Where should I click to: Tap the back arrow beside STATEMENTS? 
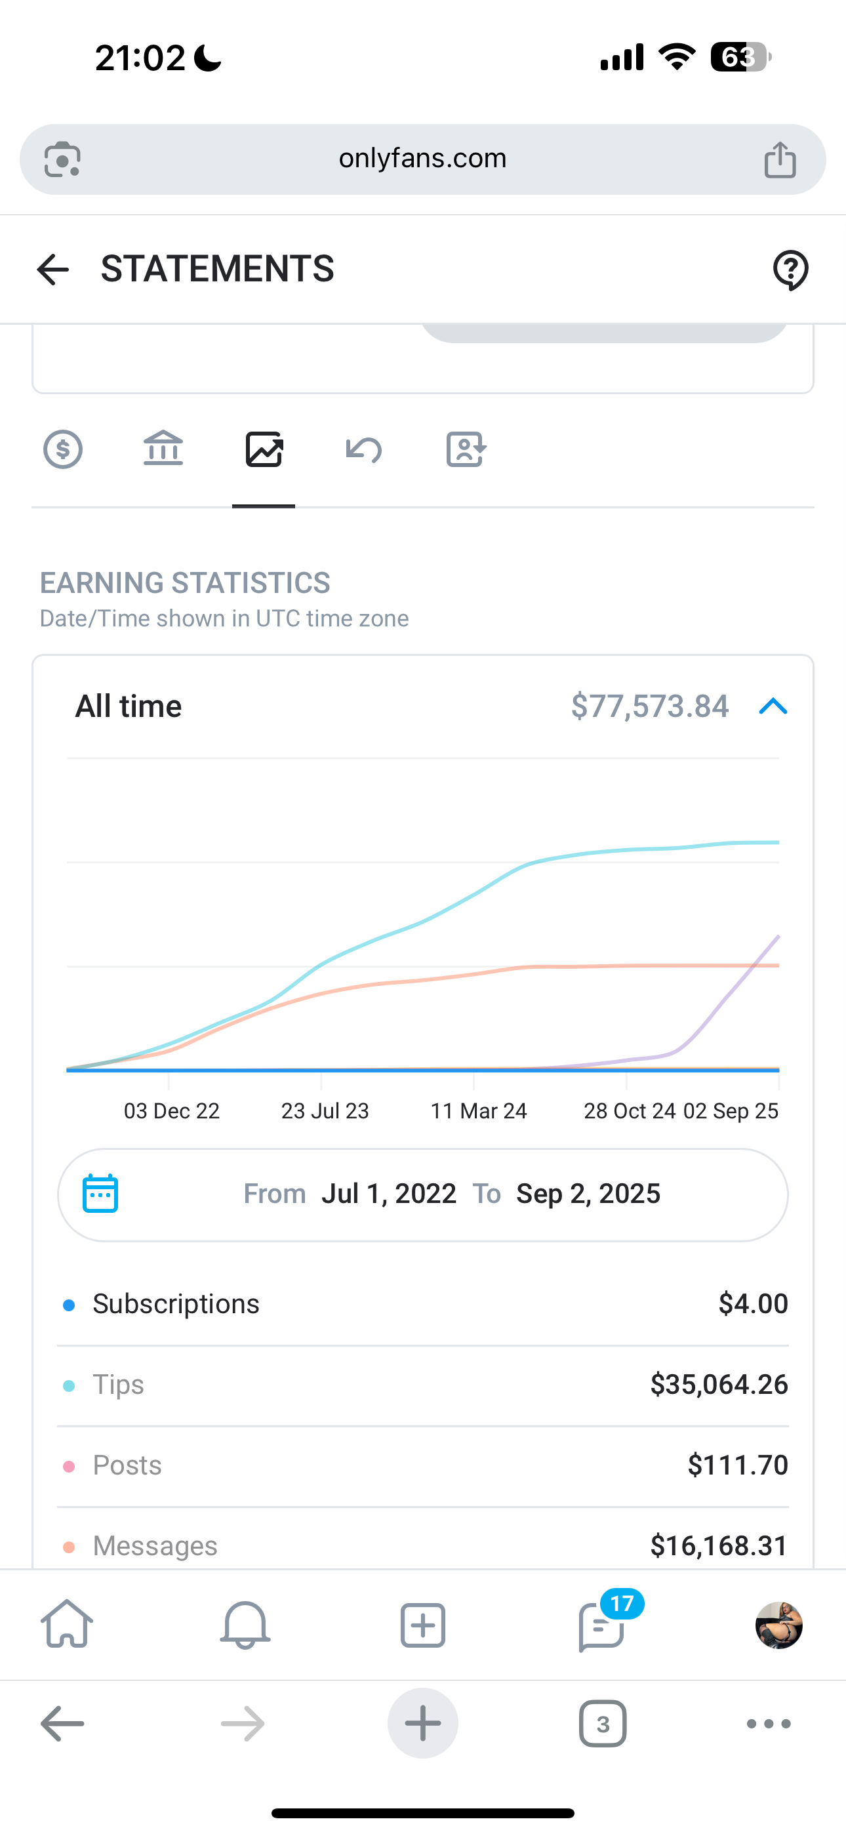(52, 270)
